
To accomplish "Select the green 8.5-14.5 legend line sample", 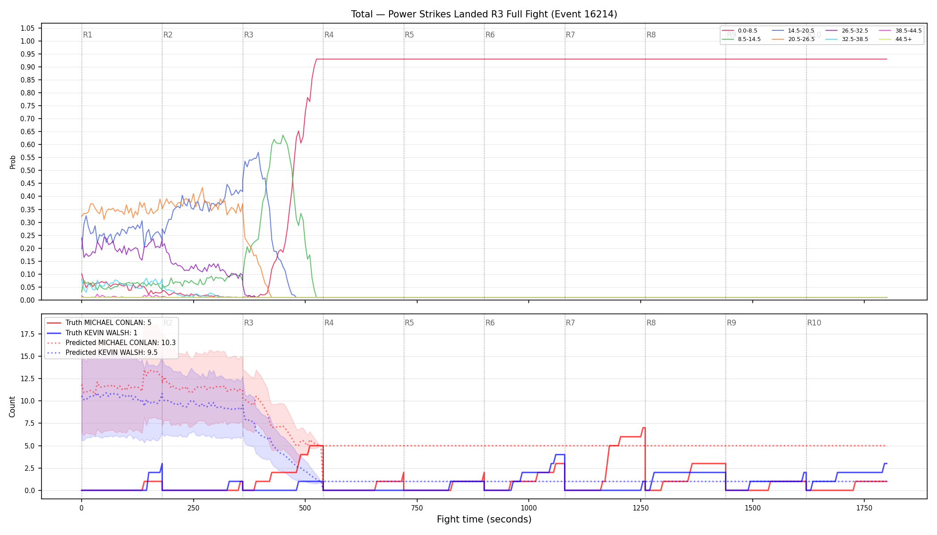I will coord(728,39).
